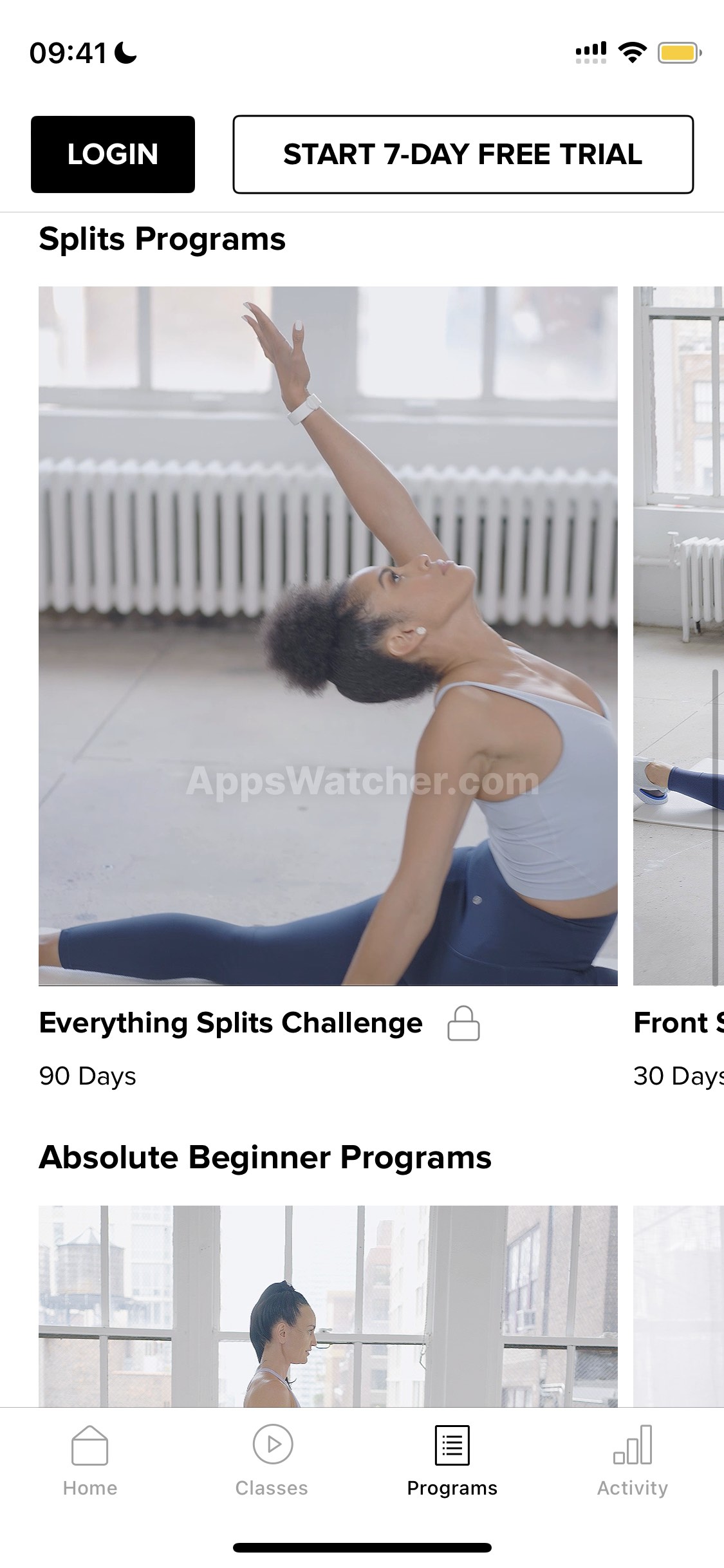Open the Activity bar chart icon
The height and width of the screenshot is (1568, 724).
click(632, 1445)
